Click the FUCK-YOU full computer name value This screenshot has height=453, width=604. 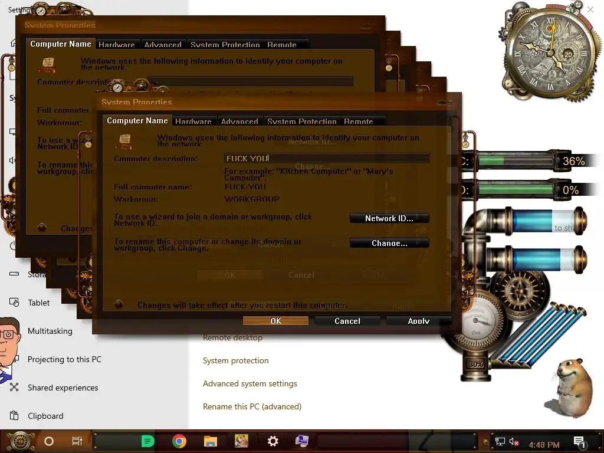tap(245, 187)
